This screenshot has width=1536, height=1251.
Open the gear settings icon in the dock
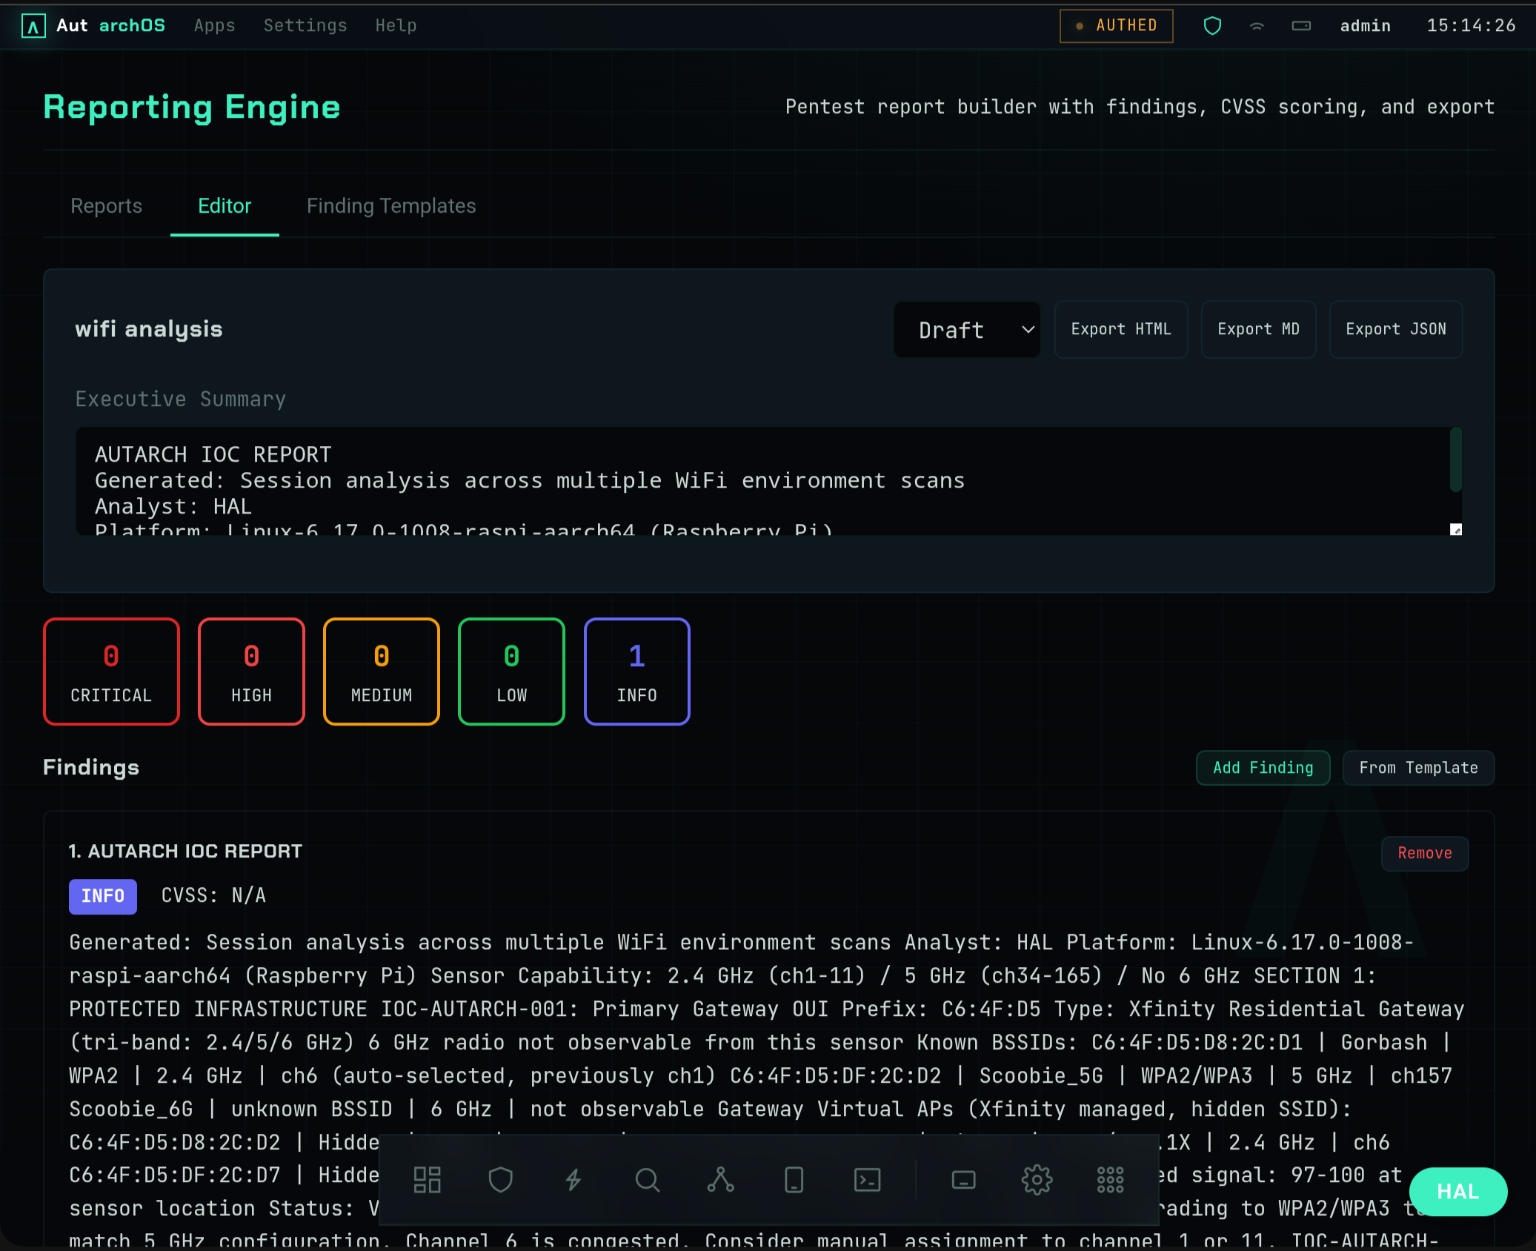(1037, 1179)
